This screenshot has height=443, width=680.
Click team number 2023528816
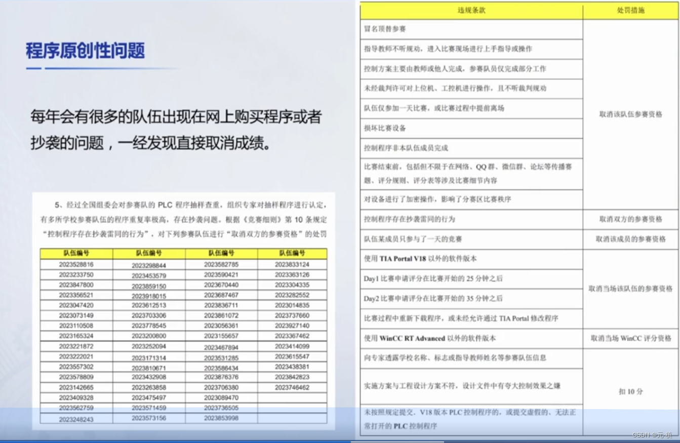[76, 264]
